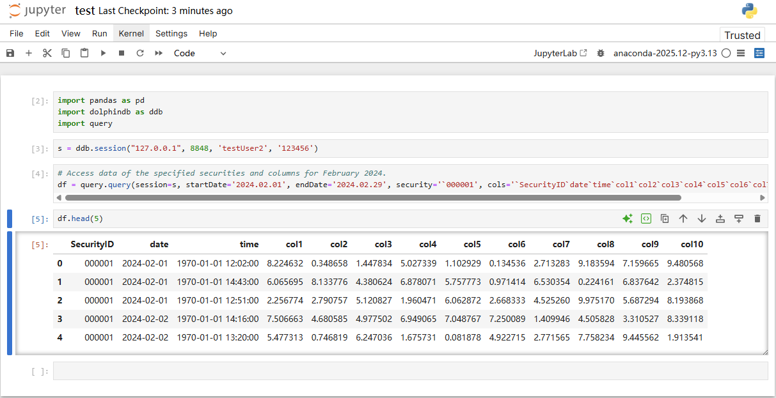
Task: Click the empty code cell at the bottom
Action: 410,371
